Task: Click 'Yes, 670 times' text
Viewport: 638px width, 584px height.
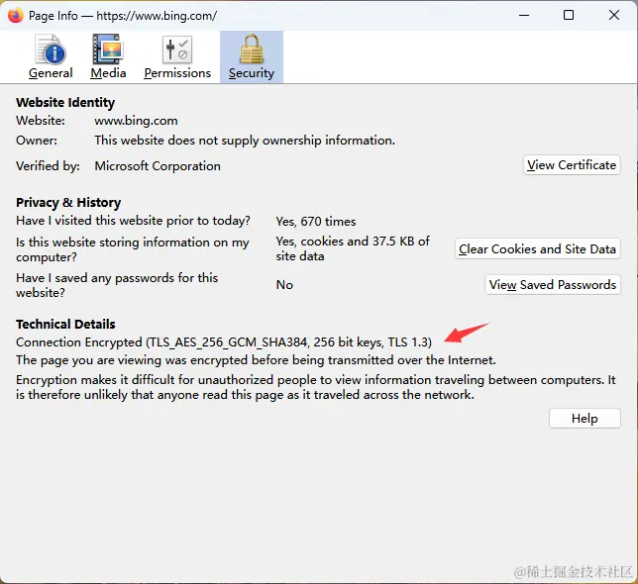Action: 316,222
